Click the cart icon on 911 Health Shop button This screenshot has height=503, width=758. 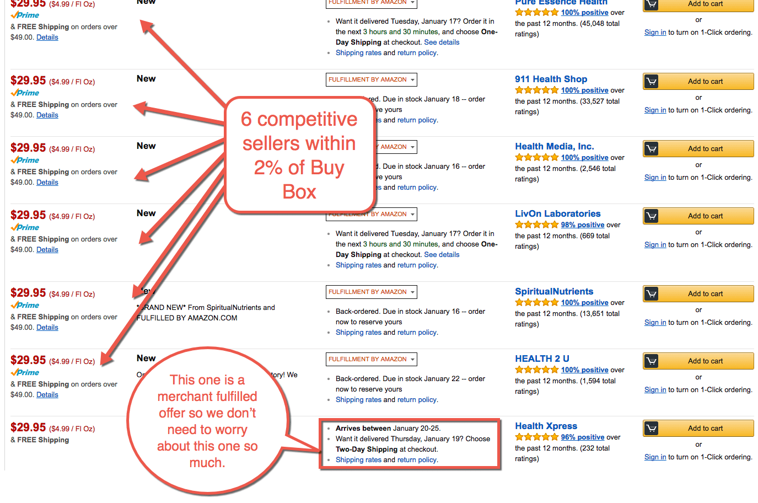(652, 81)
